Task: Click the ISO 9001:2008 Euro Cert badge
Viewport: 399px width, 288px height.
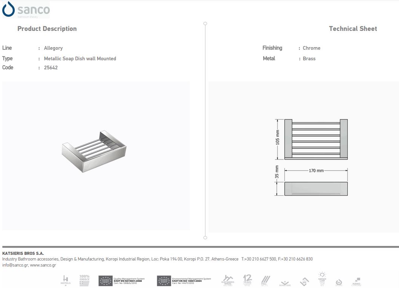Action: [x=121, y=281]
